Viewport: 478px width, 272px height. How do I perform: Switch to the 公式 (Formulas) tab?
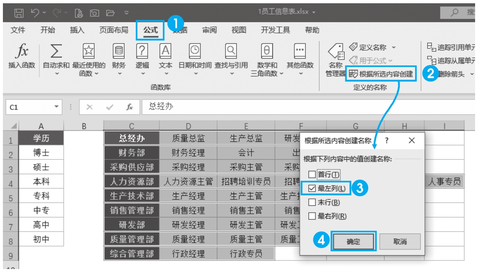(x=150, y=31)
